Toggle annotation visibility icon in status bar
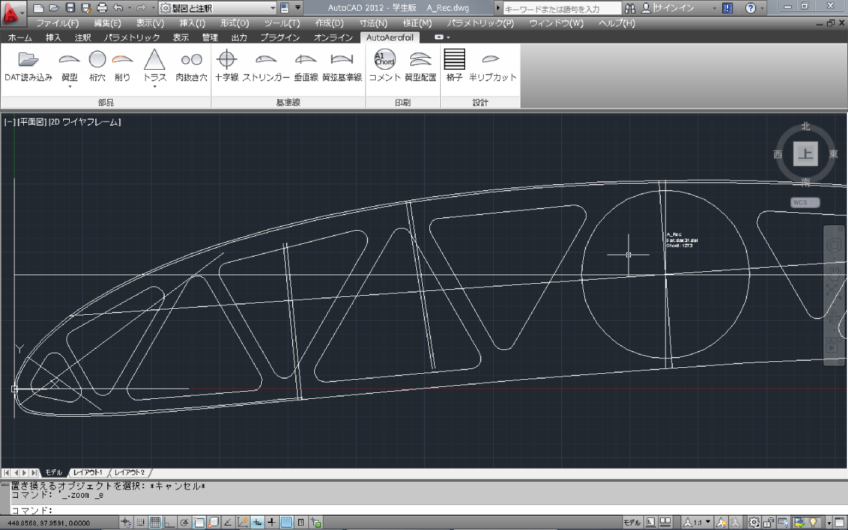This screenshot has width=848, height=530. click(720, 523)
